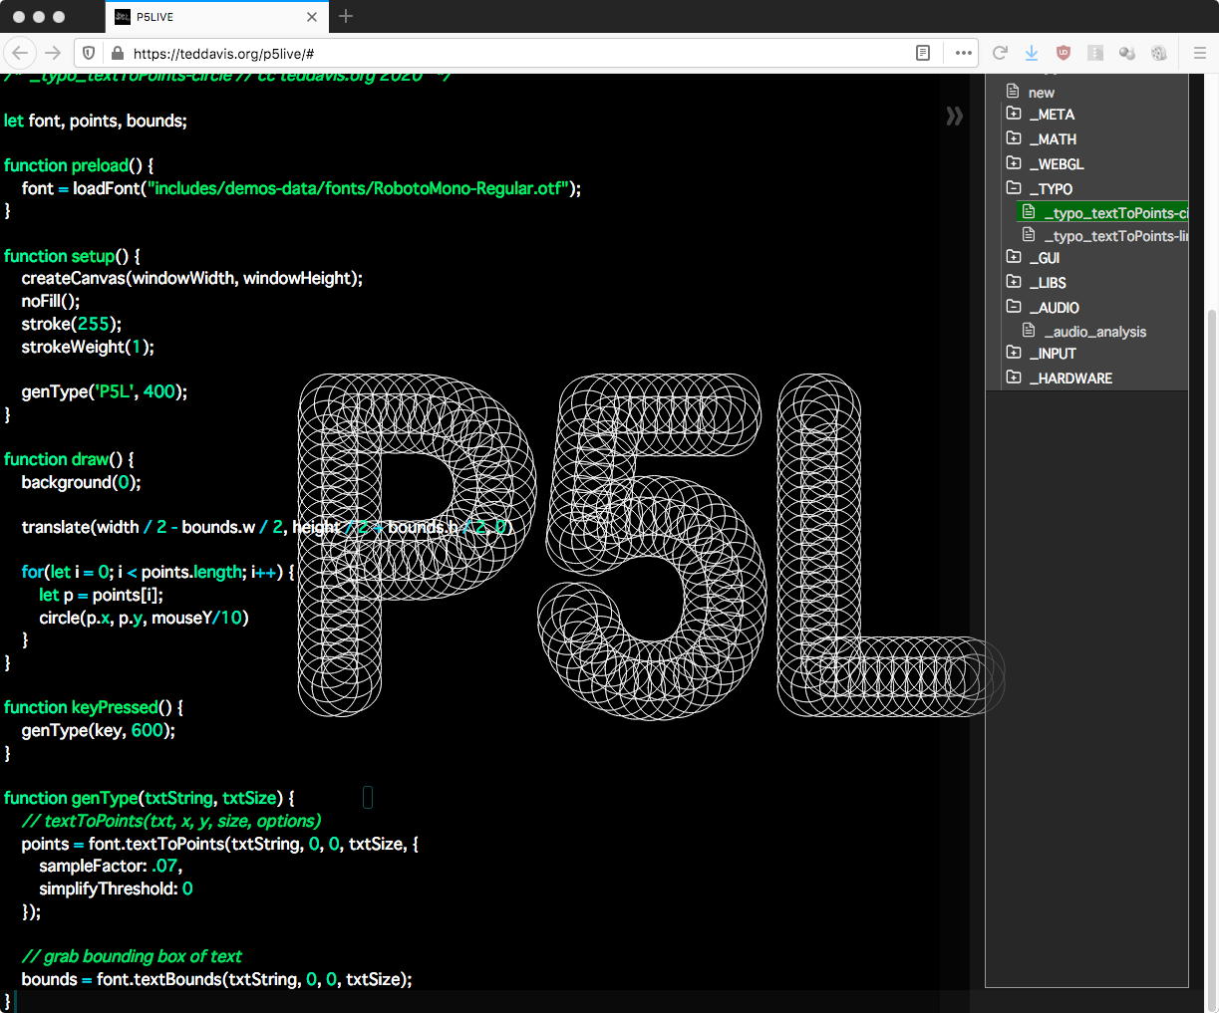Screen dimensions: 1219x1013
Task: Click the site padlock security icon
Action: coord(117,53)
